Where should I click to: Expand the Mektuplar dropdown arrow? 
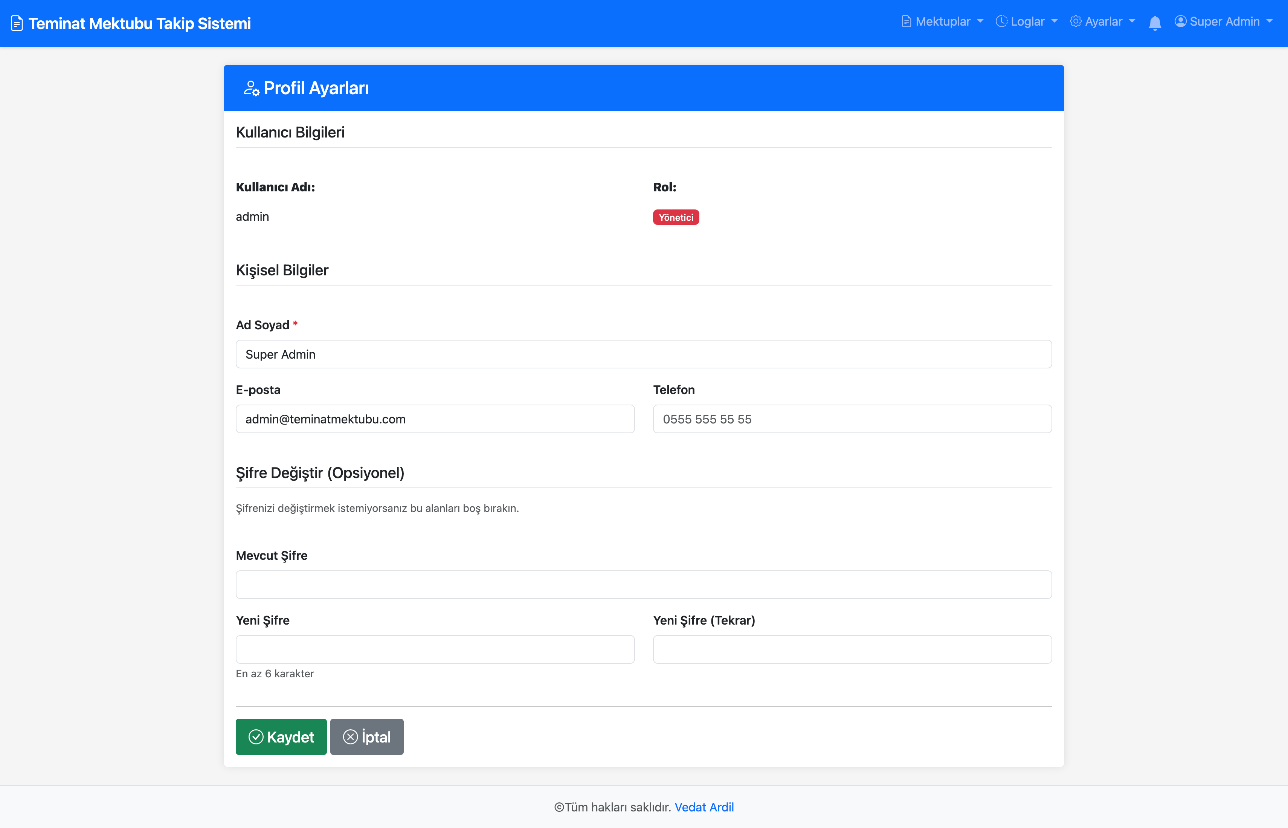pyautogui.click(x=980, y=21)
